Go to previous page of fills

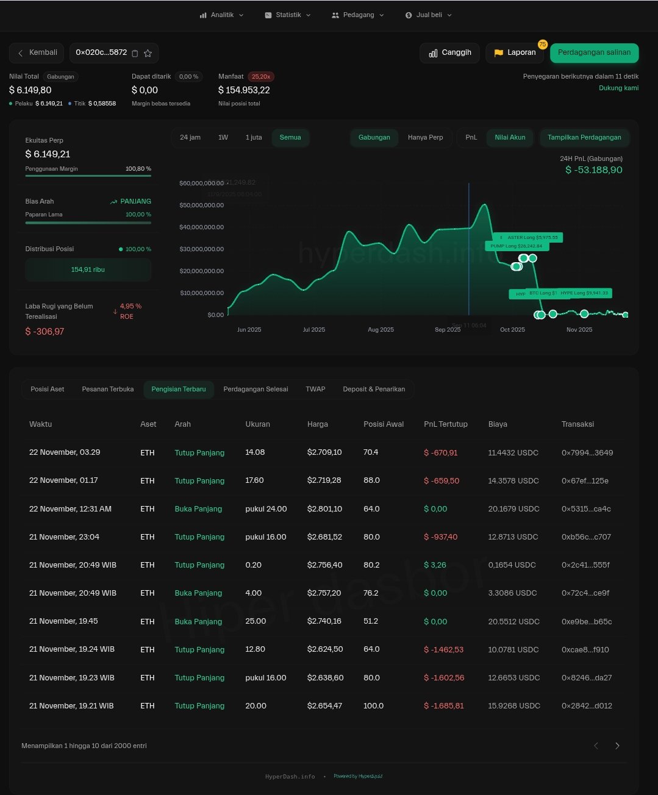click(x=596, y=746)
